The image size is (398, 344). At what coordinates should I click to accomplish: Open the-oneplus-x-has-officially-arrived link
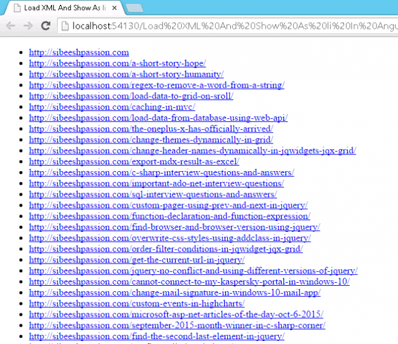click(x=151, y=129)
